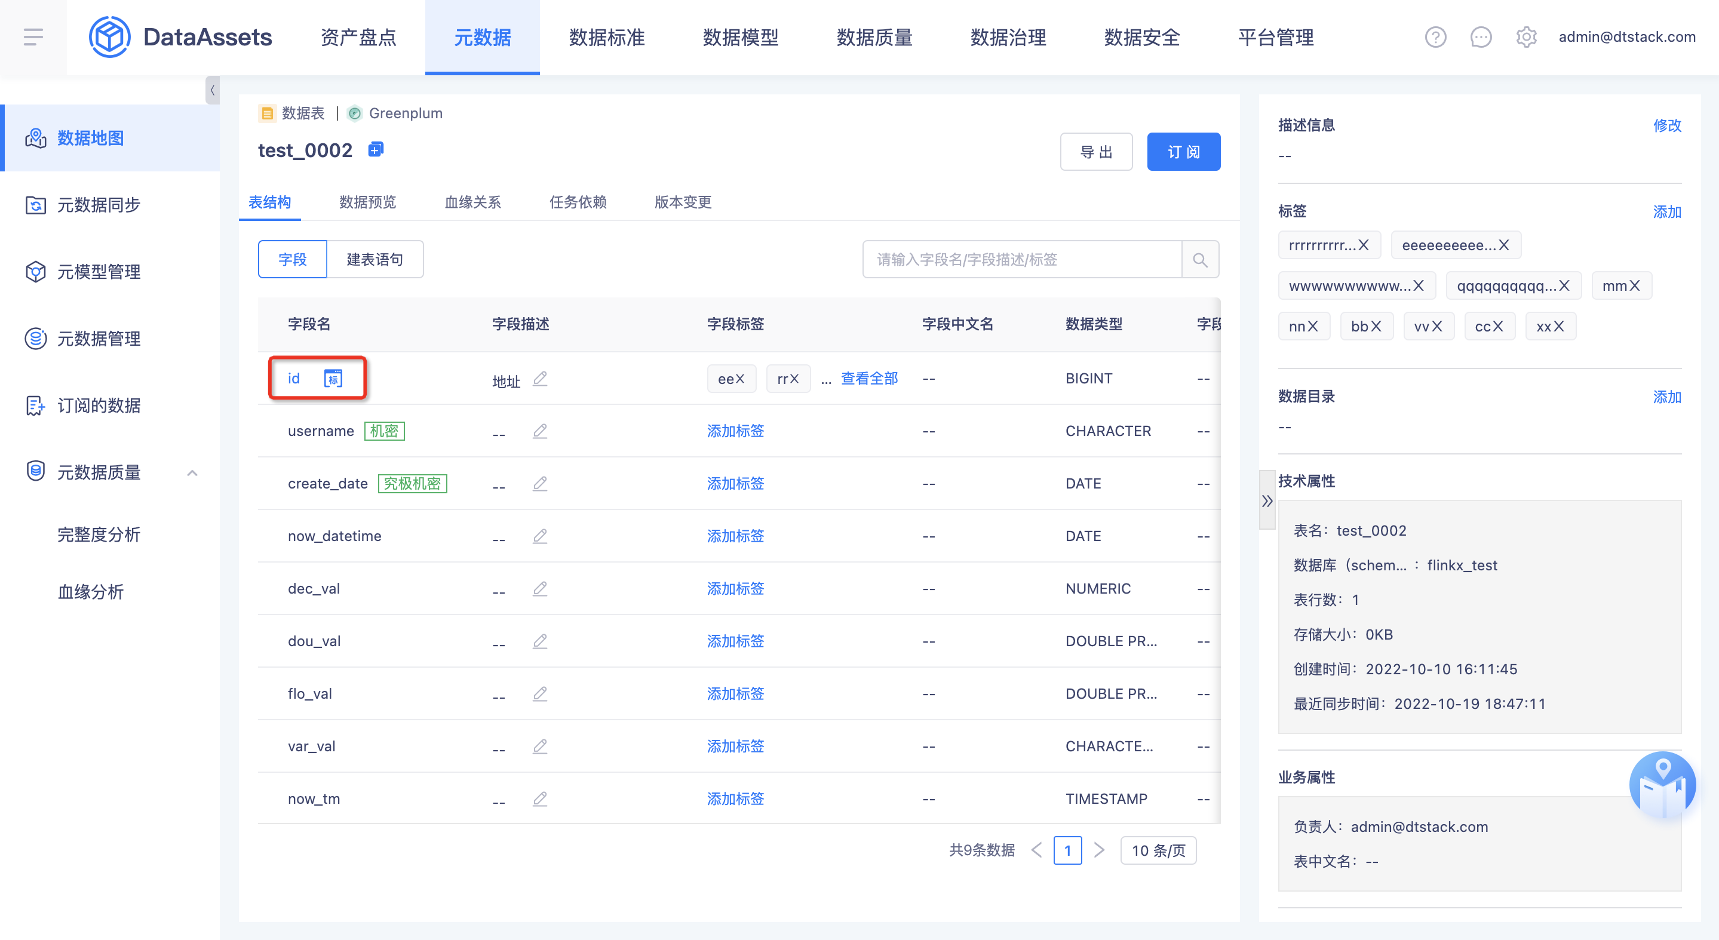The height and width of the screenshot is (940, 1719).
Task: Click the 导出 button
Action: click(1097, 152)
